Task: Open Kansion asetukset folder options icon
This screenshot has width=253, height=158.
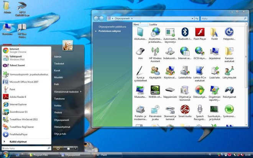Action: [229, 51]
